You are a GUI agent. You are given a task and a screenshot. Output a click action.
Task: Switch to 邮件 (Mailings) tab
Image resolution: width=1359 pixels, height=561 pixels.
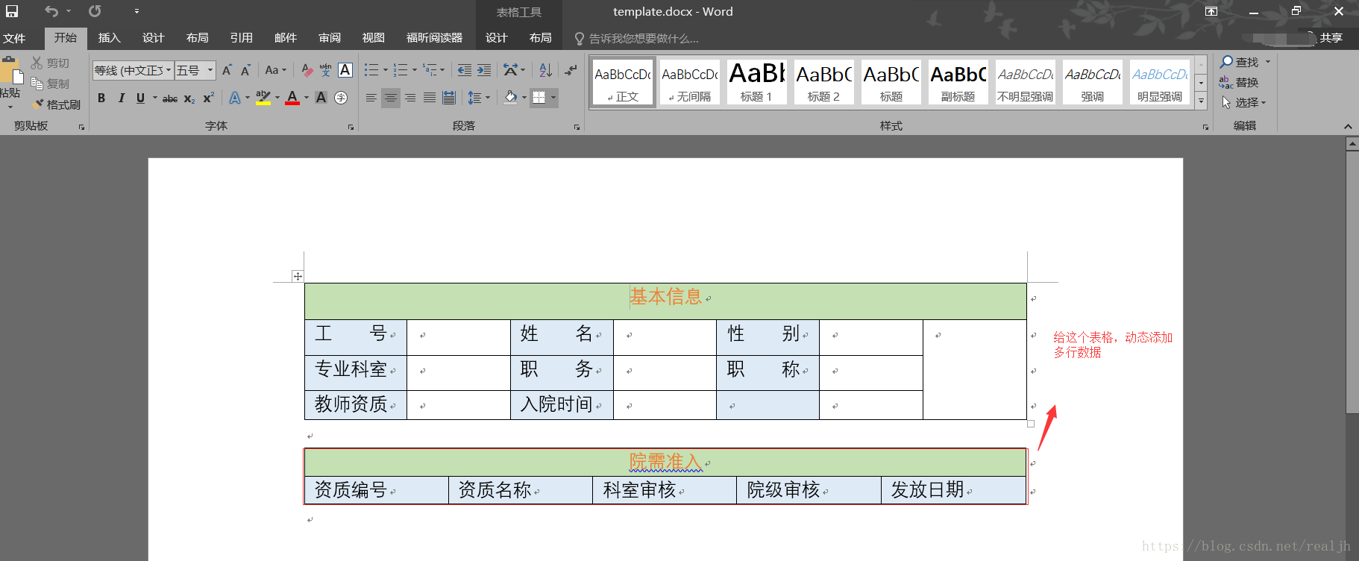285,38
